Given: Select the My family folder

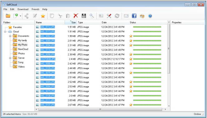Looking at the screenshot, I should pyautogui.click(x=22, y=40).
